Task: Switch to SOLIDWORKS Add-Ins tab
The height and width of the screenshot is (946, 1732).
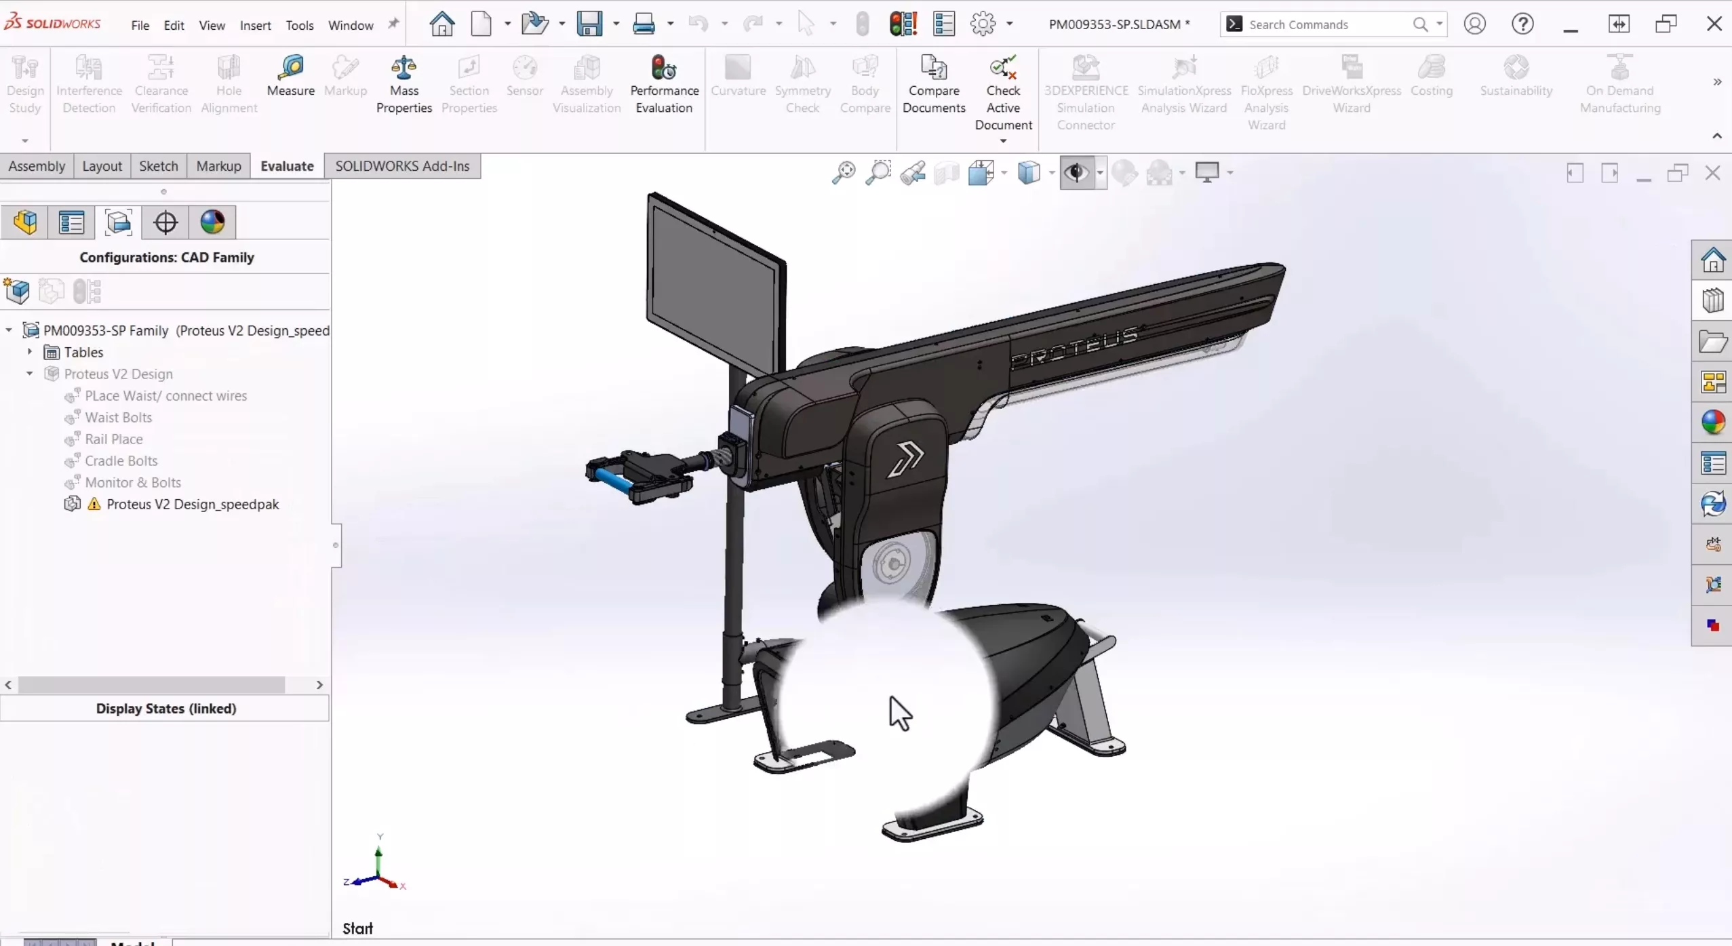Action: pyautogui.click(x=402, y=166)
